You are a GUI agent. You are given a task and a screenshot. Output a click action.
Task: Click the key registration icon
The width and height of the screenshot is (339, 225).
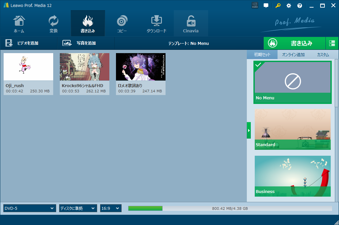click(x=278, y=6)
